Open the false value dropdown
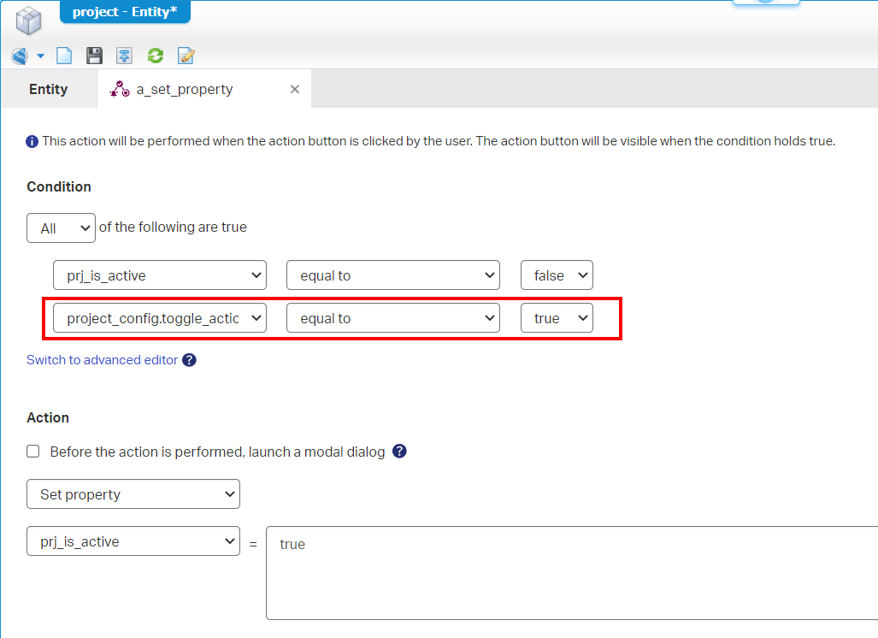The height and width of the screenshot is (638, 878). [557, 275]
